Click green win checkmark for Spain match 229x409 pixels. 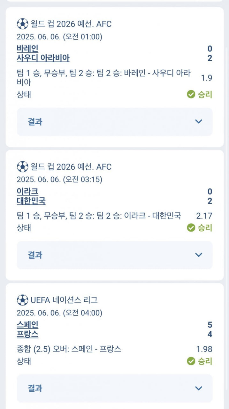coord(191,361)
